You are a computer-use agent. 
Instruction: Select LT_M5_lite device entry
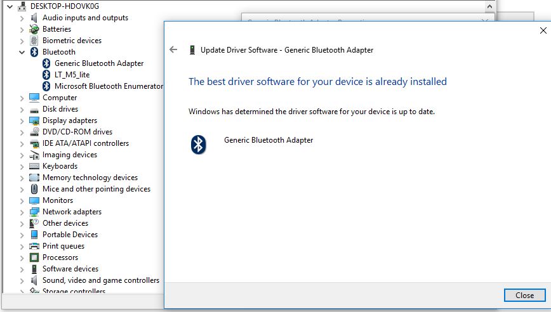click(x=72, y=75)
